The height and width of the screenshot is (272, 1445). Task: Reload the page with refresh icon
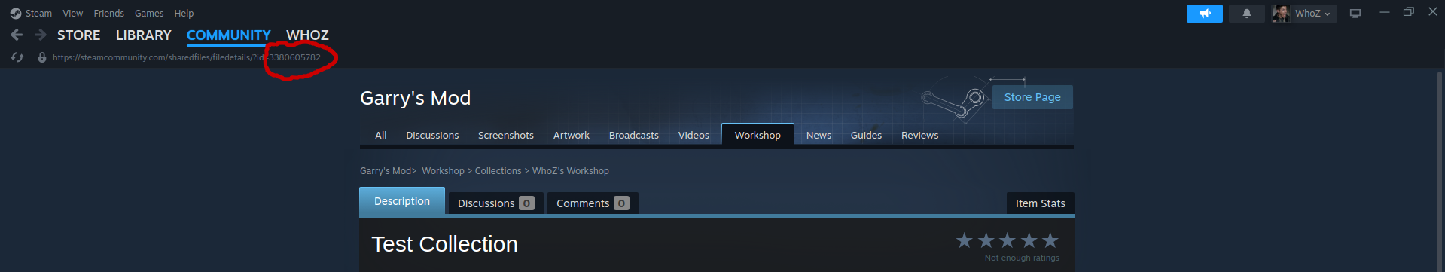point(17,57)
